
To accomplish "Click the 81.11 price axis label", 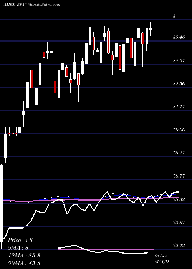I will (x=179, y=107).
